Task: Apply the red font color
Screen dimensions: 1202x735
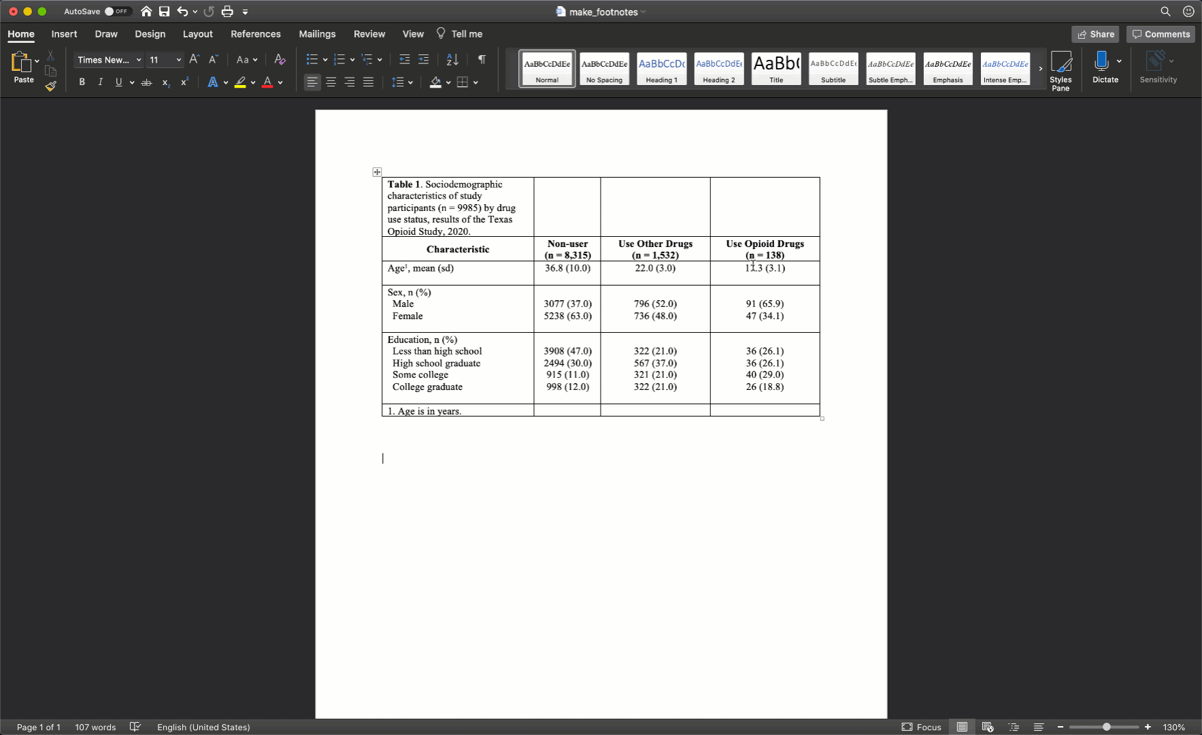Action: pos(267,82)
